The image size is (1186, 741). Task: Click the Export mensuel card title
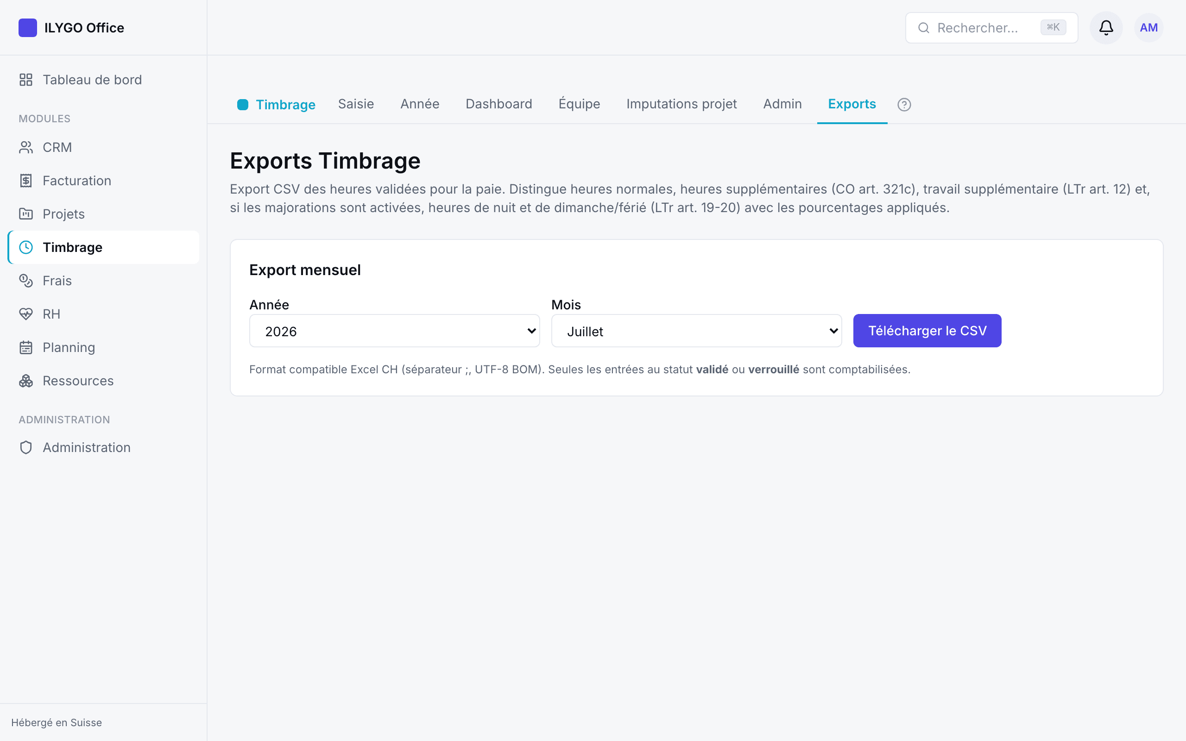(305, 270)
